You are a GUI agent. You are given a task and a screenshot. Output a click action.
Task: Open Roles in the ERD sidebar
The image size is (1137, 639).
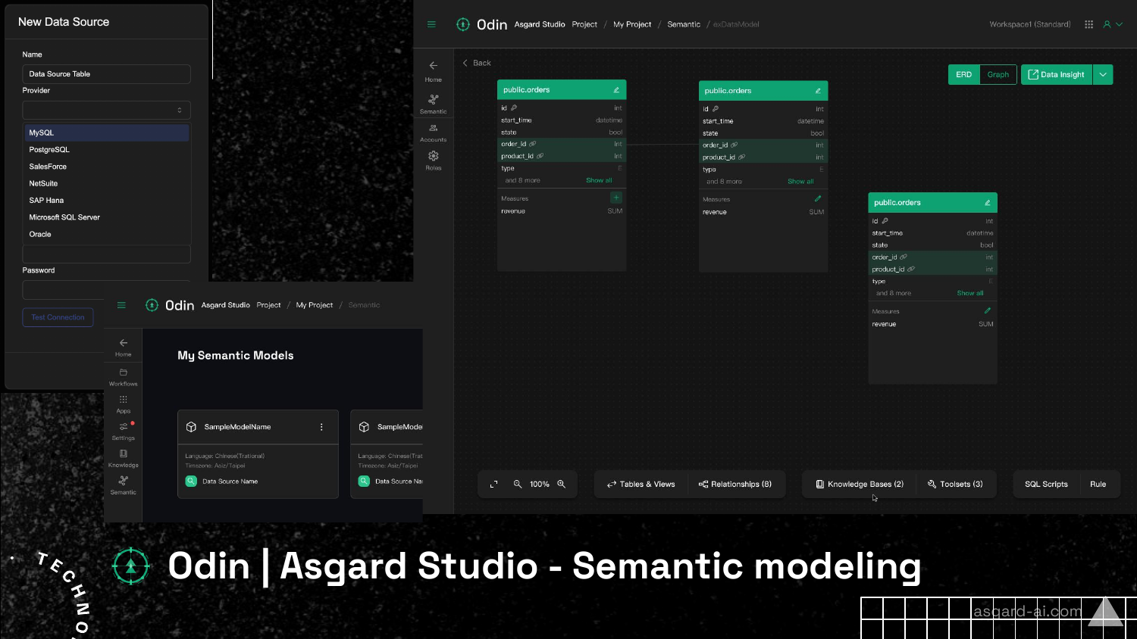[434, 161]
